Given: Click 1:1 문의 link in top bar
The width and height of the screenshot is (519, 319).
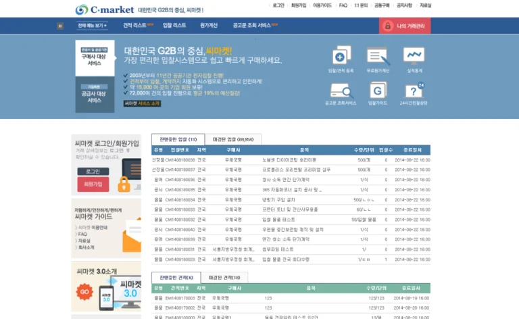Looking at the screenshot, I should 361,5.
